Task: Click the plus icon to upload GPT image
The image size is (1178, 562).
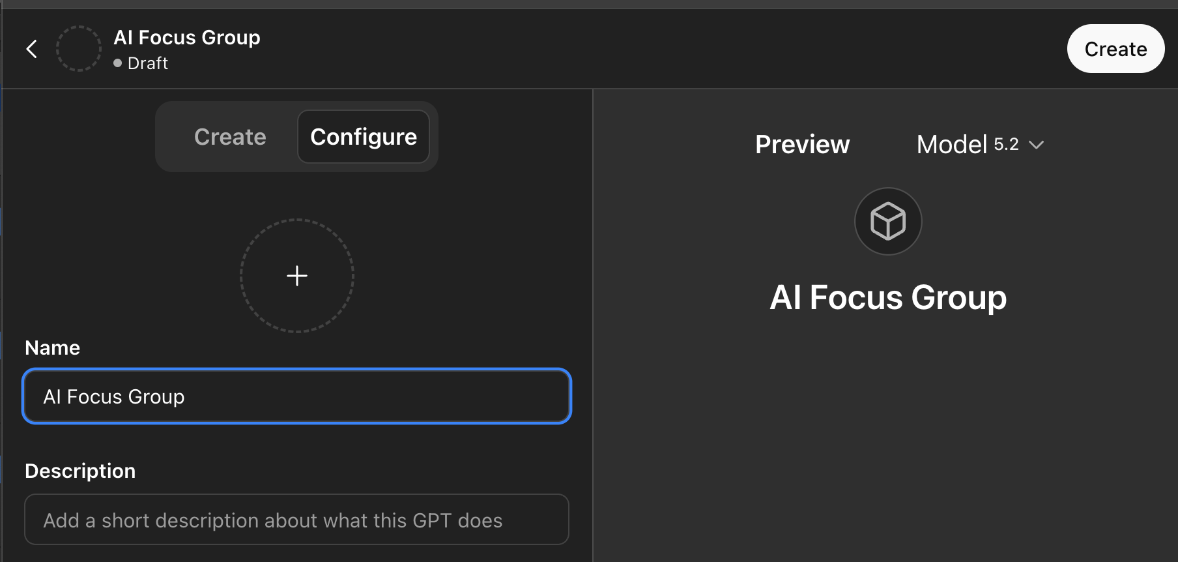Action: 297,276
